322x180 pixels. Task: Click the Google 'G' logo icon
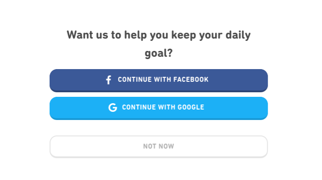113,107
